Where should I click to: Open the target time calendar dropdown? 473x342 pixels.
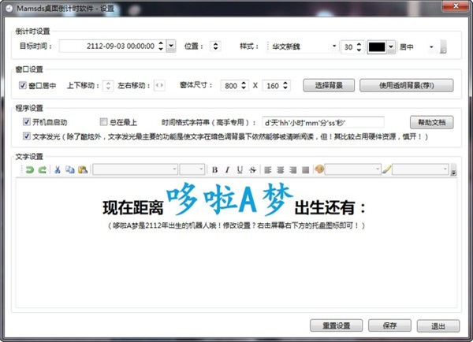[172, 47]
